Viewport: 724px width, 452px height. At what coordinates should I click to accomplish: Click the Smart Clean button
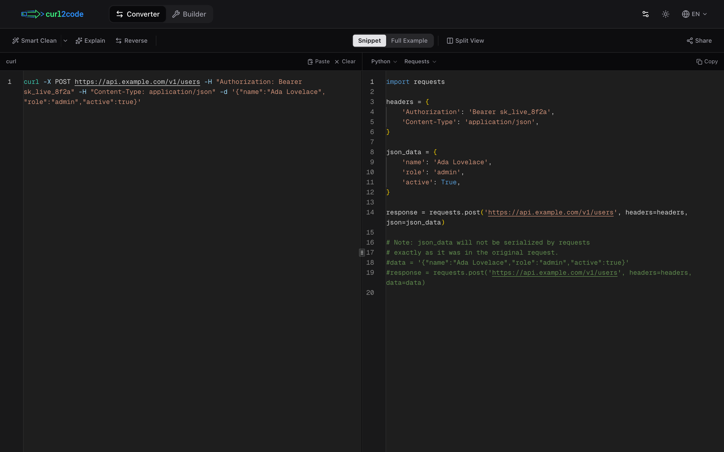point(34,41)
